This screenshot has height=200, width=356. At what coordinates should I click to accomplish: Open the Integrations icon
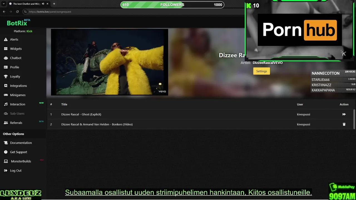click(x=6, y=86)
